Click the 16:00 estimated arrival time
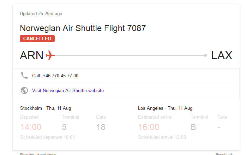The image size is (246, 155). [149, 127]
